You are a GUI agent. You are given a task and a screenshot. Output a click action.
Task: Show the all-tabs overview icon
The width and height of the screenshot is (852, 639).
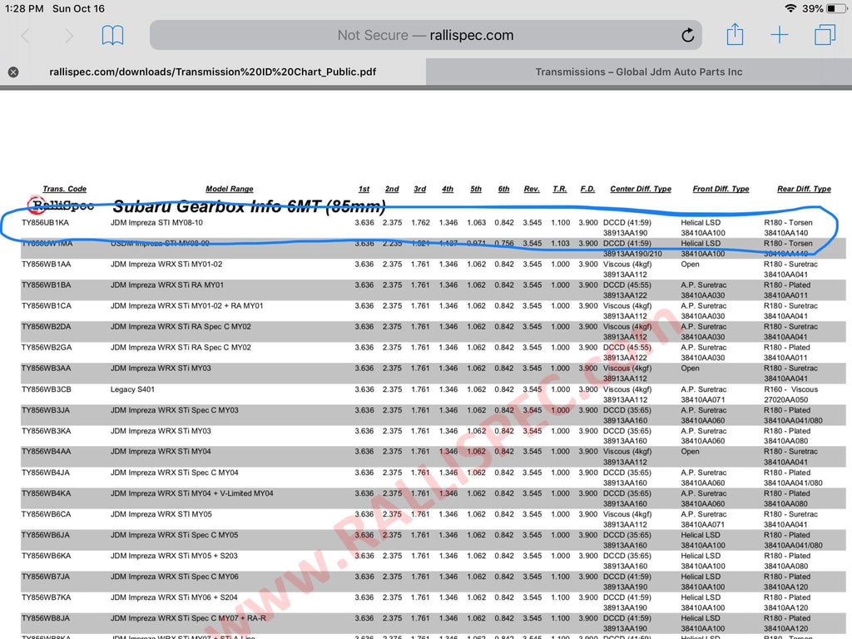coord(825,35)
